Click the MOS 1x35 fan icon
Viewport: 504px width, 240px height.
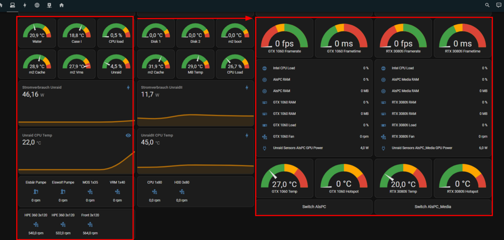[90, 192]
